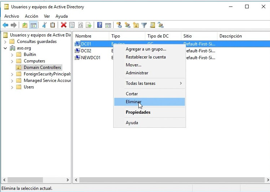
Task: Click the blue question mark Help icon
Action: tap(100, 25)
